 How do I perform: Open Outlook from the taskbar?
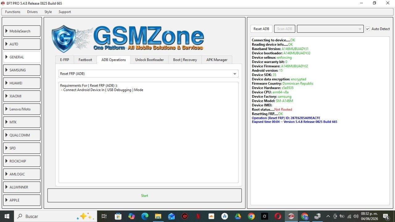(172, 216)
